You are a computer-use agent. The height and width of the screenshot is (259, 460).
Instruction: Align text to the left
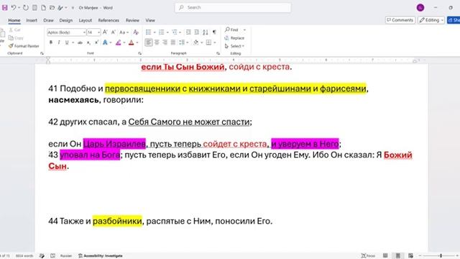coord(149,42)
